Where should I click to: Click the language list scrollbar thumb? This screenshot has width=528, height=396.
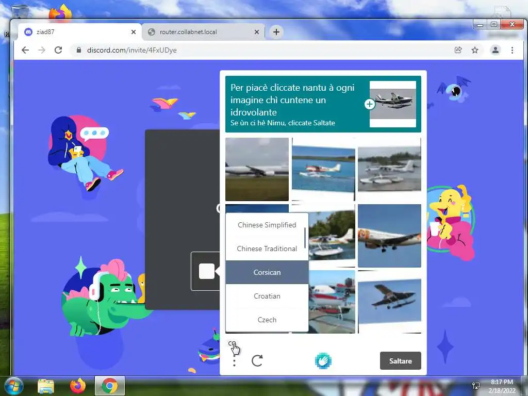305,238
